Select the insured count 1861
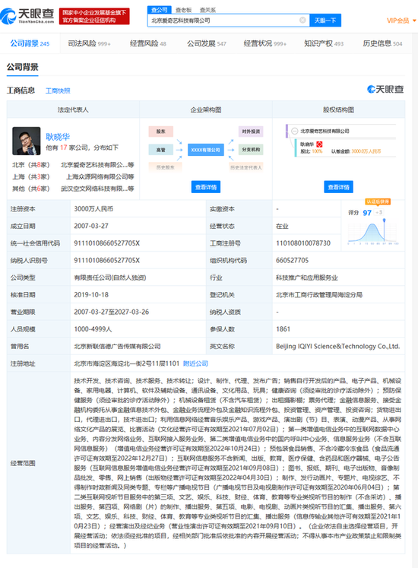Screen dimensions: 418x568 point(283,329)
